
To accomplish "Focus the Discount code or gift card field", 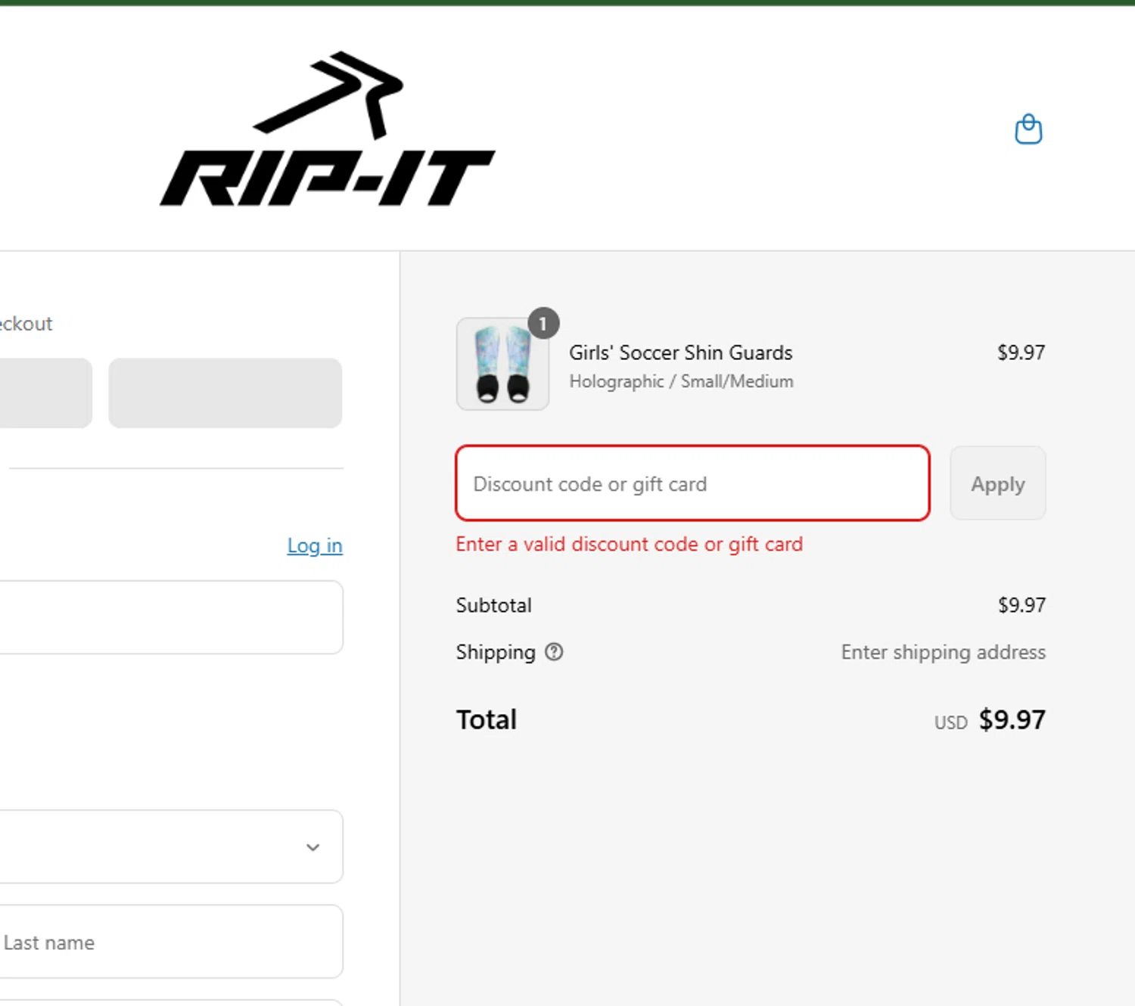I will [692, 483].
